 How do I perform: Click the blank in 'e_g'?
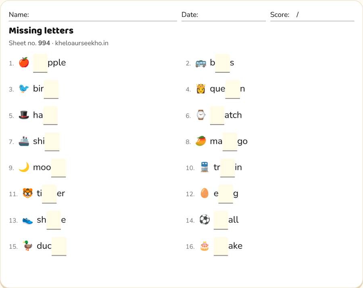(226, 194)
